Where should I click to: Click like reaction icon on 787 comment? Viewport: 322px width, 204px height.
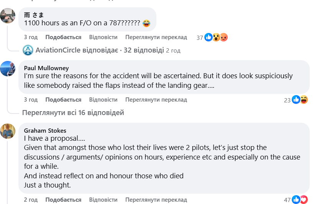(209, 37)
